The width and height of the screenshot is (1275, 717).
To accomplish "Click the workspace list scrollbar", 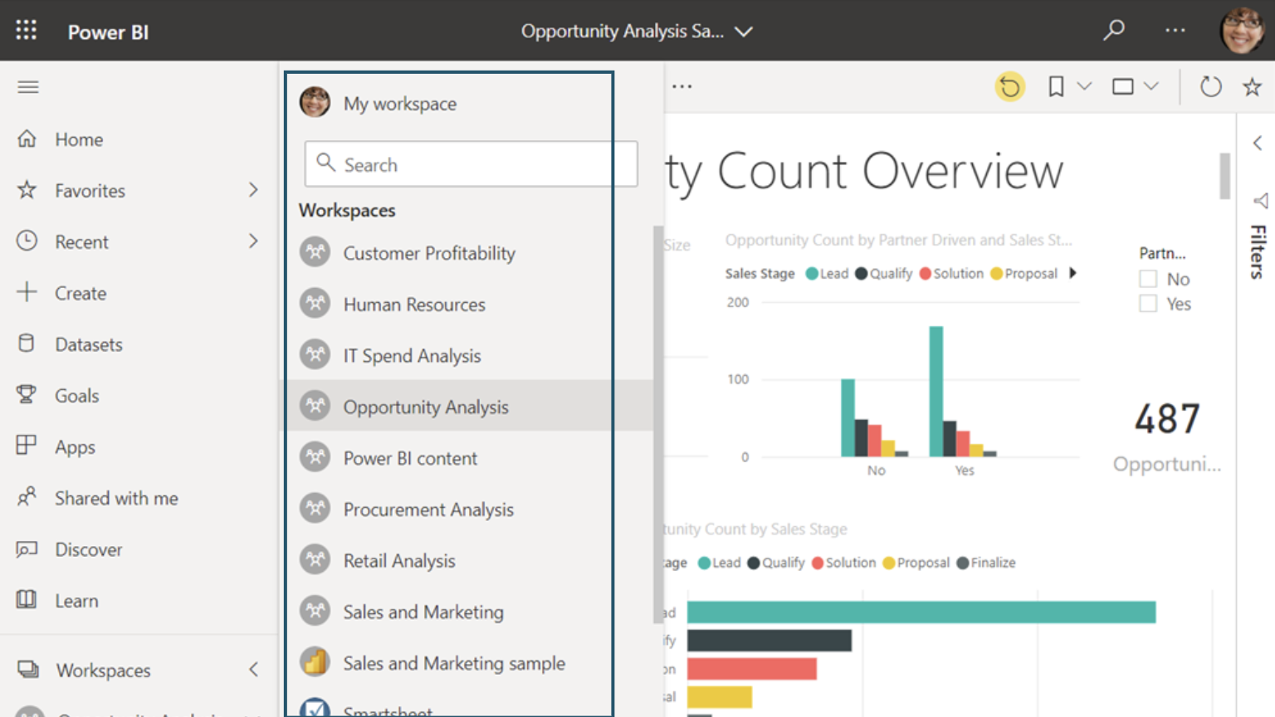I will (x=658, y=423).
